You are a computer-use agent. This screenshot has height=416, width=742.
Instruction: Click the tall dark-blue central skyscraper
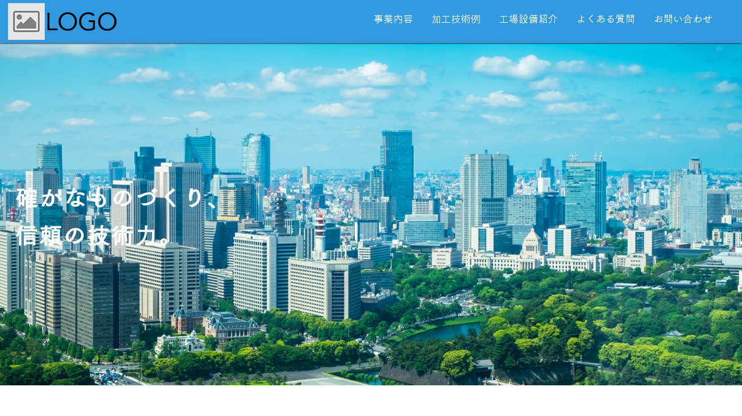[x=396, y=174]
